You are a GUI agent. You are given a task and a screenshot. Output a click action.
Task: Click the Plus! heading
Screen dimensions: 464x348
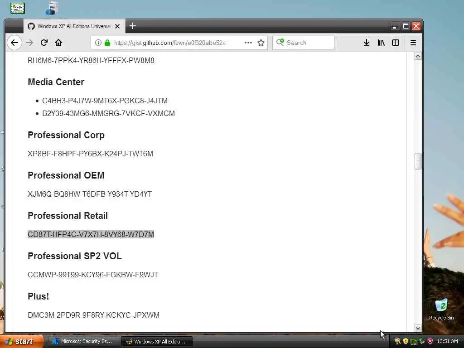click(39, 296)
